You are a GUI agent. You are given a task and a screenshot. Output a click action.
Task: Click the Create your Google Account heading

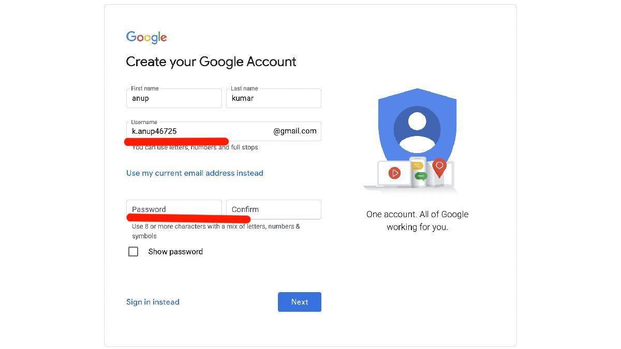pyautogui.click(x=211, y=62)
